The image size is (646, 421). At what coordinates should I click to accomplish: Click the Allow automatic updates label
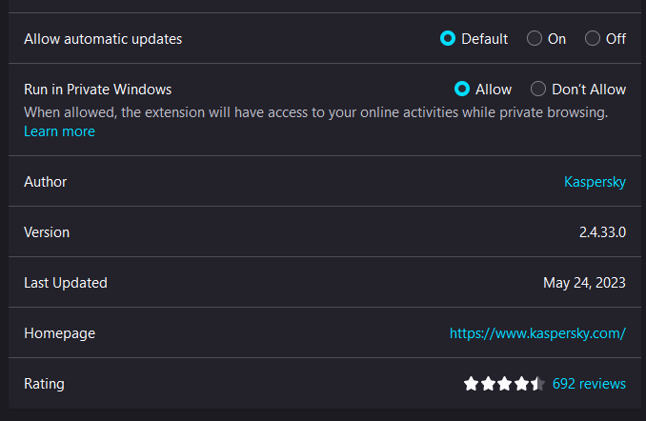103,39
